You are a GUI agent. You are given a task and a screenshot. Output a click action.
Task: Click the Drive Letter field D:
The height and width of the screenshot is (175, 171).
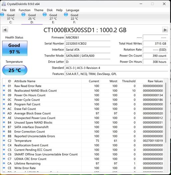[x=88, y=62]
